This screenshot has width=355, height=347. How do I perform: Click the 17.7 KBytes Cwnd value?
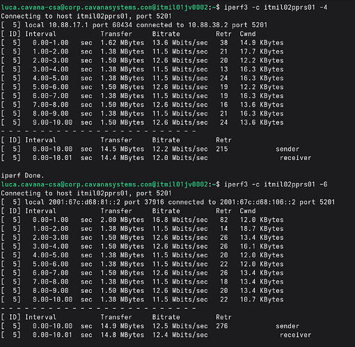click(262, 51)
